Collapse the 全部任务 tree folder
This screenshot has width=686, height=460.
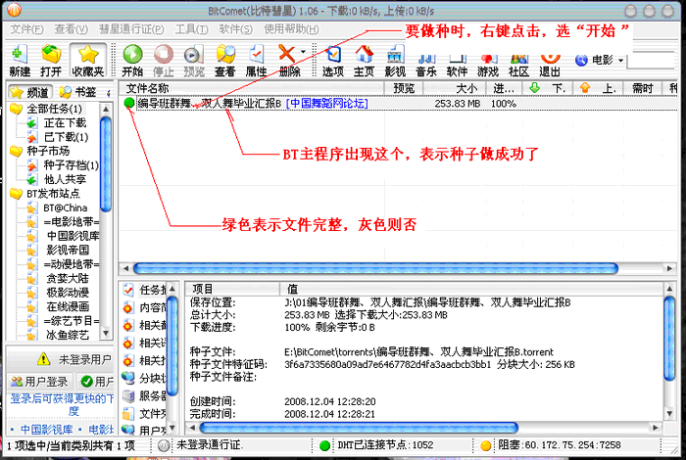(15, 109)
